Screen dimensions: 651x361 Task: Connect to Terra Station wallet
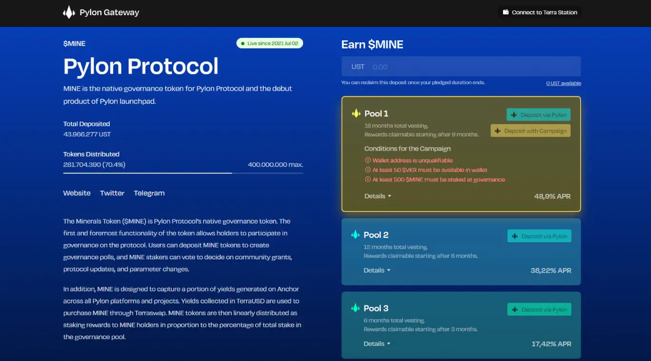click(540, 12)
